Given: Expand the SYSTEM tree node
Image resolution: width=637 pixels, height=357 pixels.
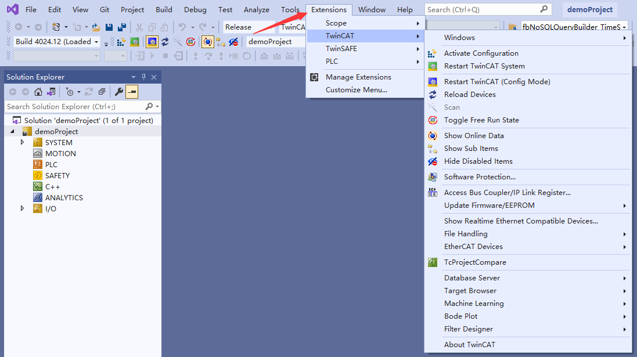Looking at the screenshot, I should [x=23, y=142].
